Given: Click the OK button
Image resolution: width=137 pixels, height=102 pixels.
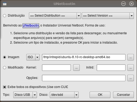Looking at the screenshot, I should click(x=100, y=95).
